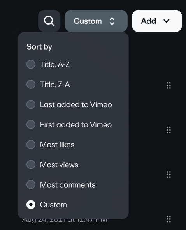Select the Title, Z-A radio button
Viewport: 186px width, 230px height.
click(31, 84)
